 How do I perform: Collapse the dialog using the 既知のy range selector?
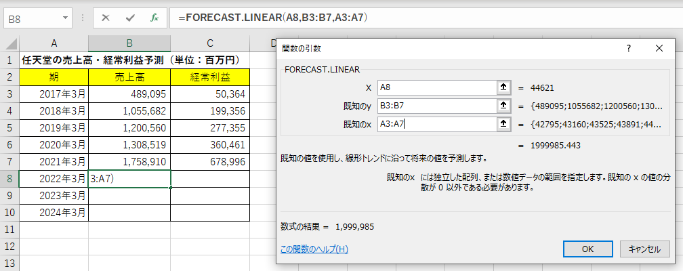tap(503, 106)
